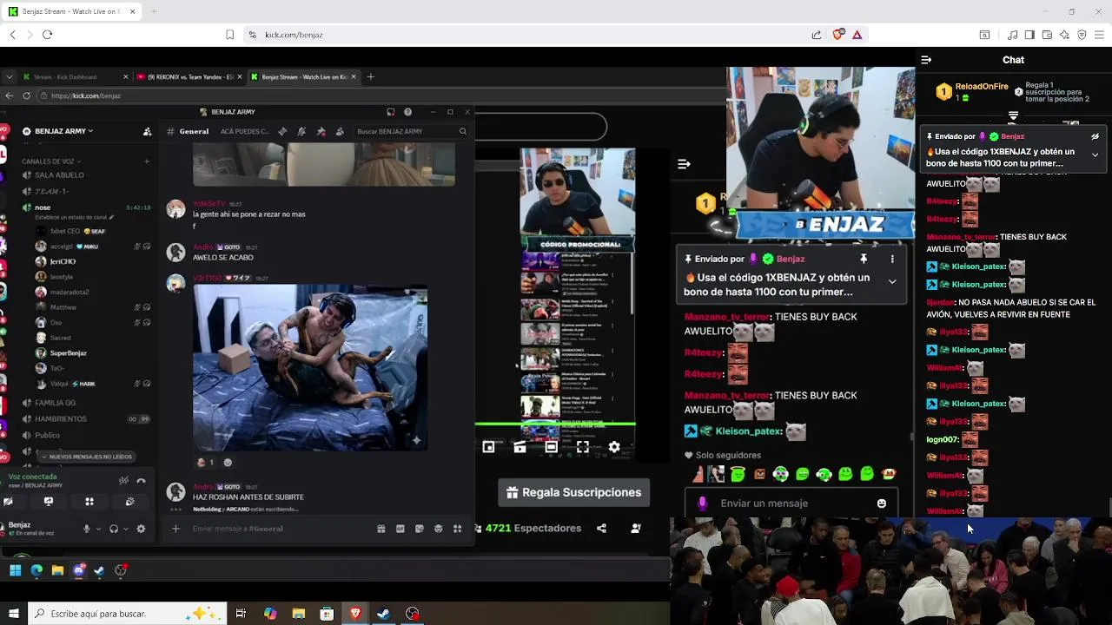1112x625 pixels.
Task: Expand the pinned 1XBENJAZ message in Chat
Action: 1095,155
